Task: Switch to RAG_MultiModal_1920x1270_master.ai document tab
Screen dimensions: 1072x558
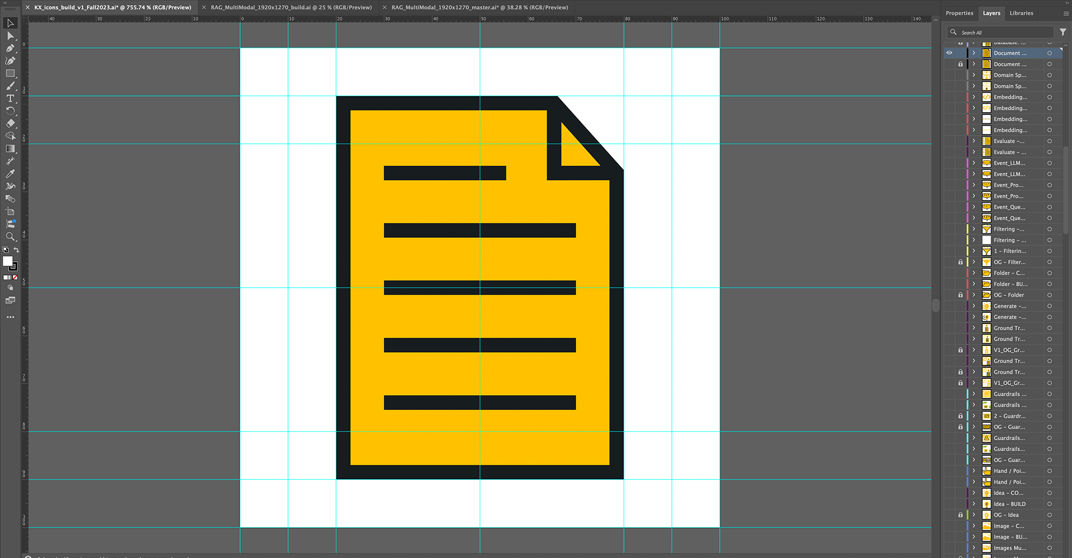Action: pyautogui.click(x=480, y=7)
